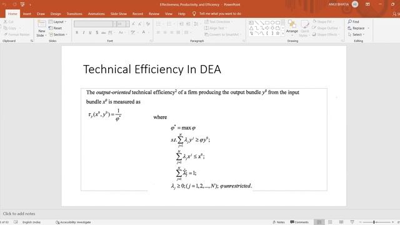Open the Record tab
Screen dimensions: 400x225
click(x=137, y=14)
